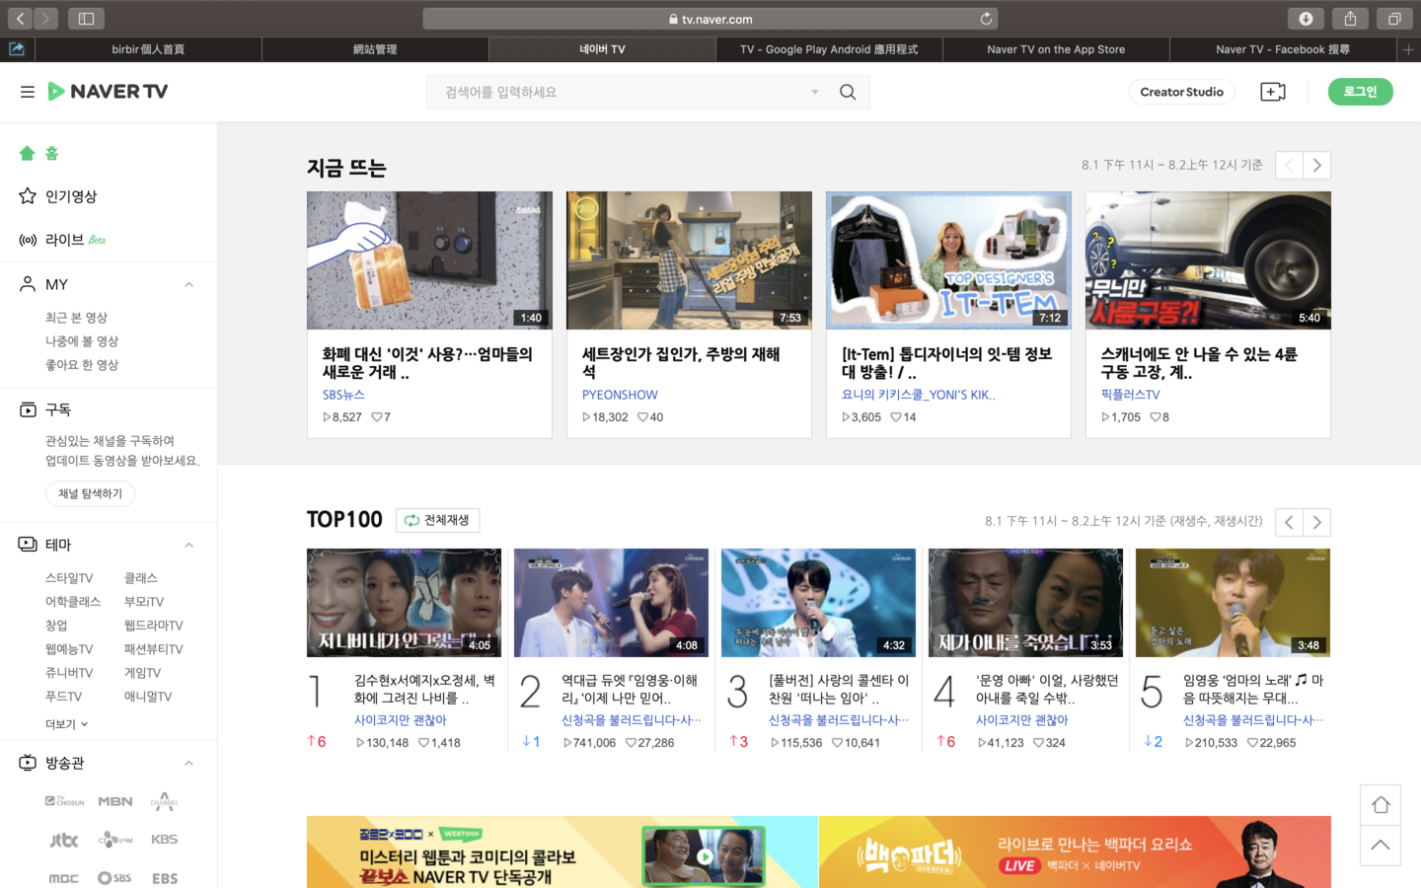The height and width of the screenshot is (888, 1421).
Task: Collapse the 방송관 section chevron
Action: click(x=188, y=764)
